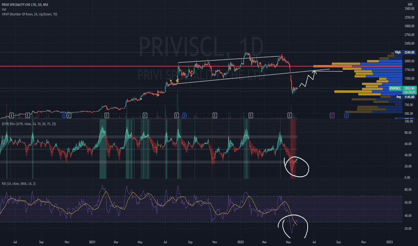The image size is (418, 246).
Task: Open the E earnings marker just after 2022 label
Action: [x=251, y=115]
